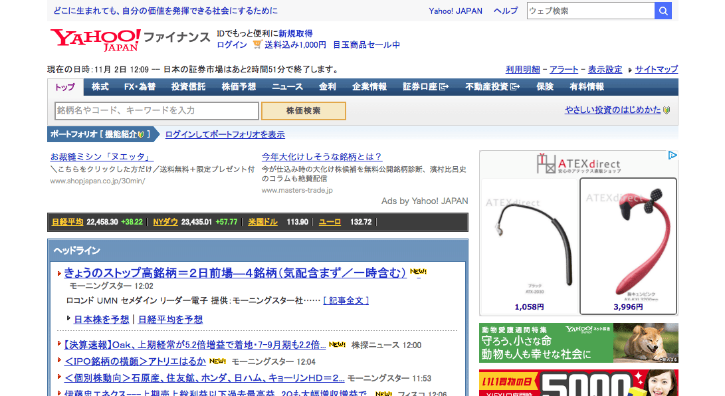
Task: Click the beginner leaf icon by やさしい投資のはじめかた
Action: 667,110
